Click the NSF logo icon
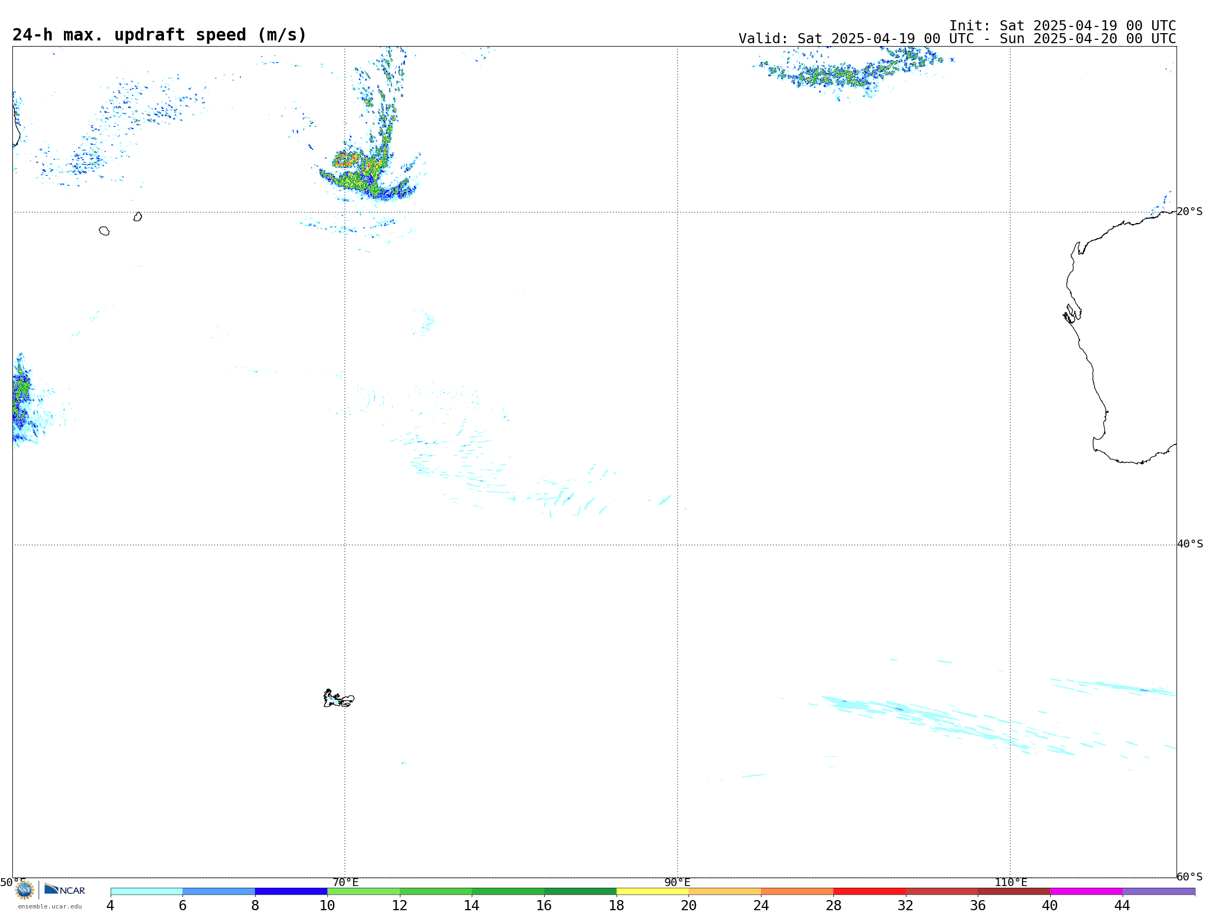Viewport: 1213px width, 913px height. point(25,890)
